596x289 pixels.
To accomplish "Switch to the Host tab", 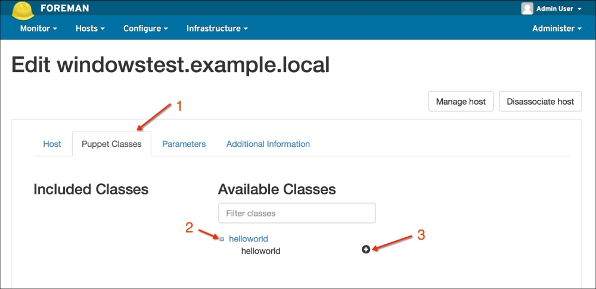I will click(52, 144).
